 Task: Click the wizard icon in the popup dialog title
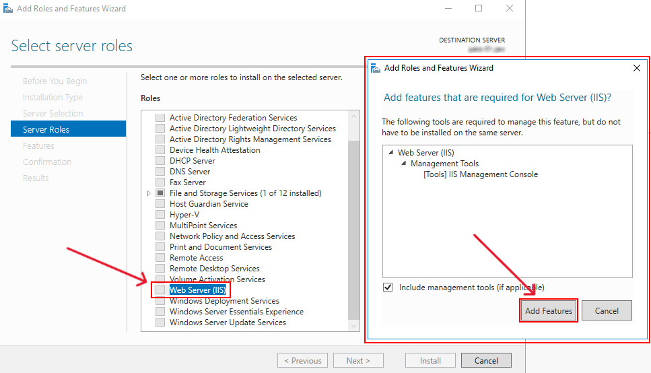pos(376,68)
